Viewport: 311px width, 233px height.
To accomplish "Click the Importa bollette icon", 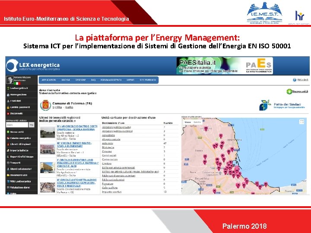I will [8, 151].
